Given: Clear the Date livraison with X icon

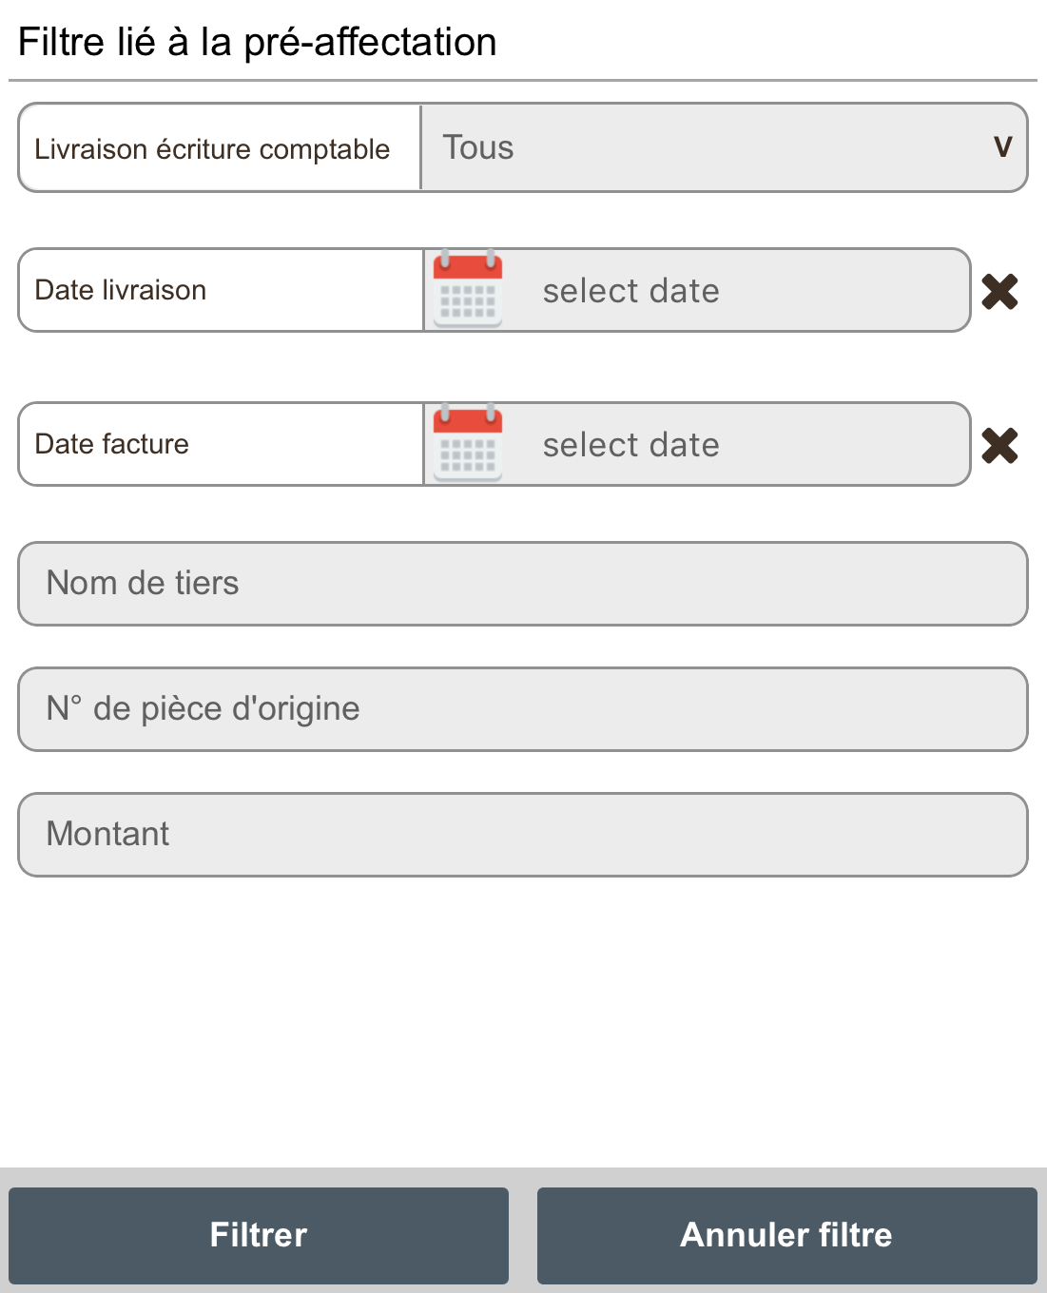Looking at the screenshot, I should [x=999, y=291].
